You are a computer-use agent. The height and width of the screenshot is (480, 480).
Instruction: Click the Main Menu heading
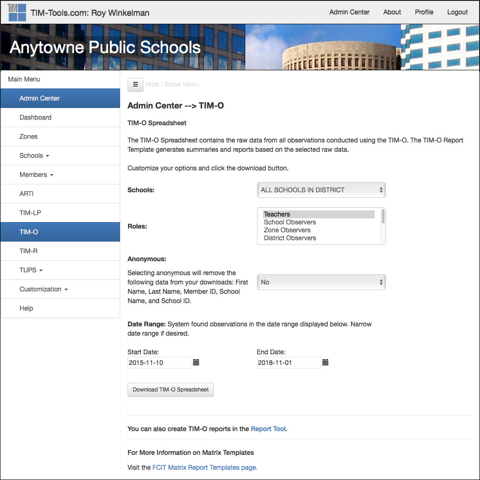[24, 79]
